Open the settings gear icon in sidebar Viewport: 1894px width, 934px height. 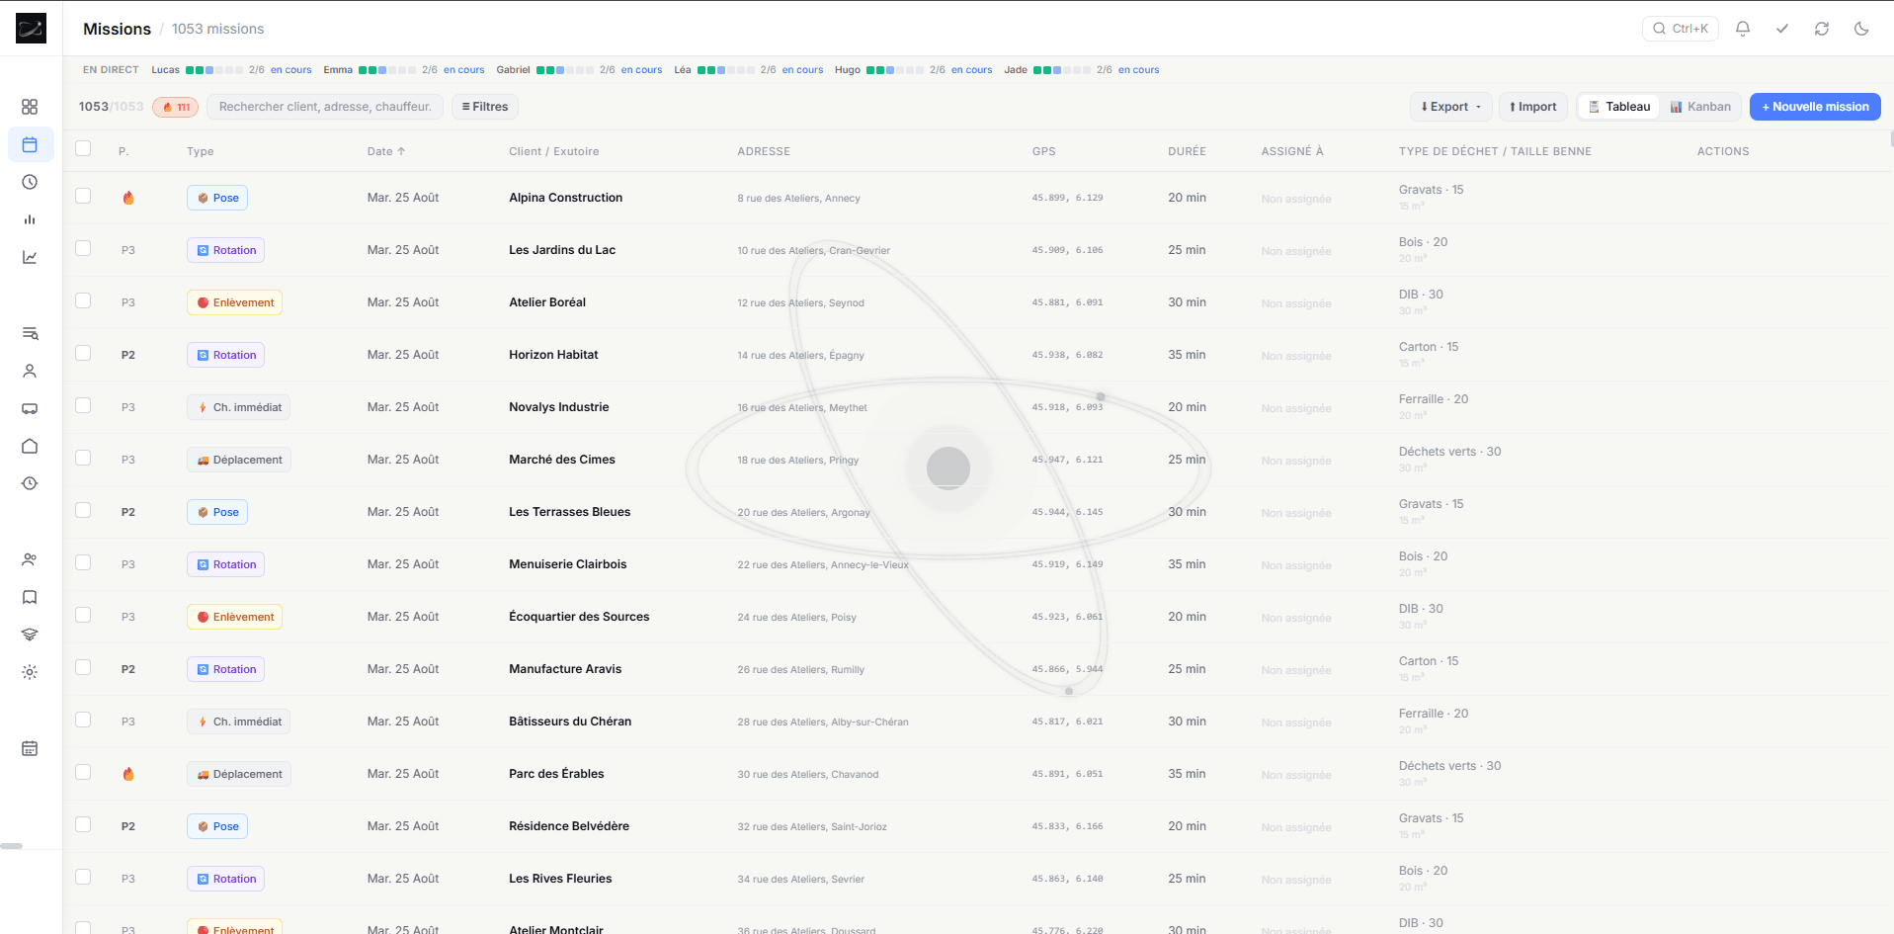point(30,672)
